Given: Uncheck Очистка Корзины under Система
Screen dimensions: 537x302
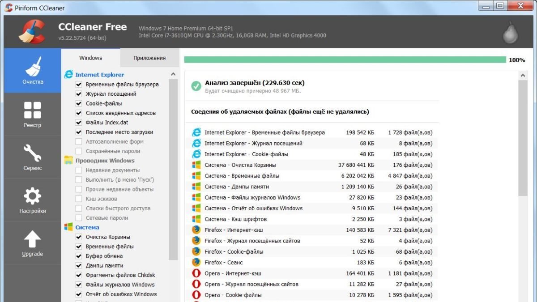Looking at the screenshot, I should point(78,237).
